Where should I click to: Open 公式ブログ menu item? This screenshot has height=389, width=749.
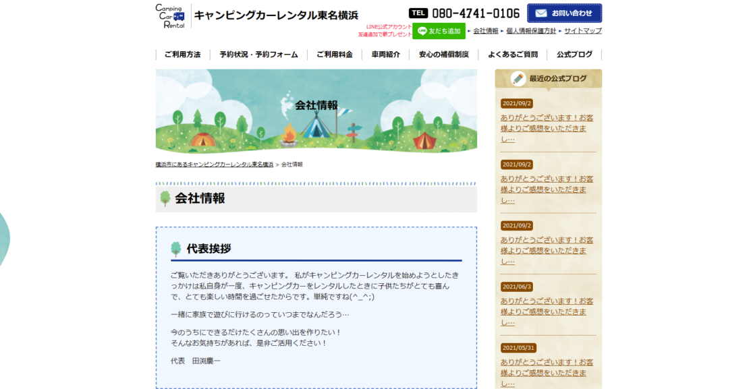(574, 55)
